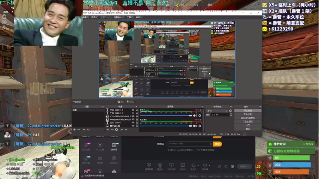The width and height of the screenshot is (319, 179).
Task: Move source up in Sources panel
Action: point(122,130)
